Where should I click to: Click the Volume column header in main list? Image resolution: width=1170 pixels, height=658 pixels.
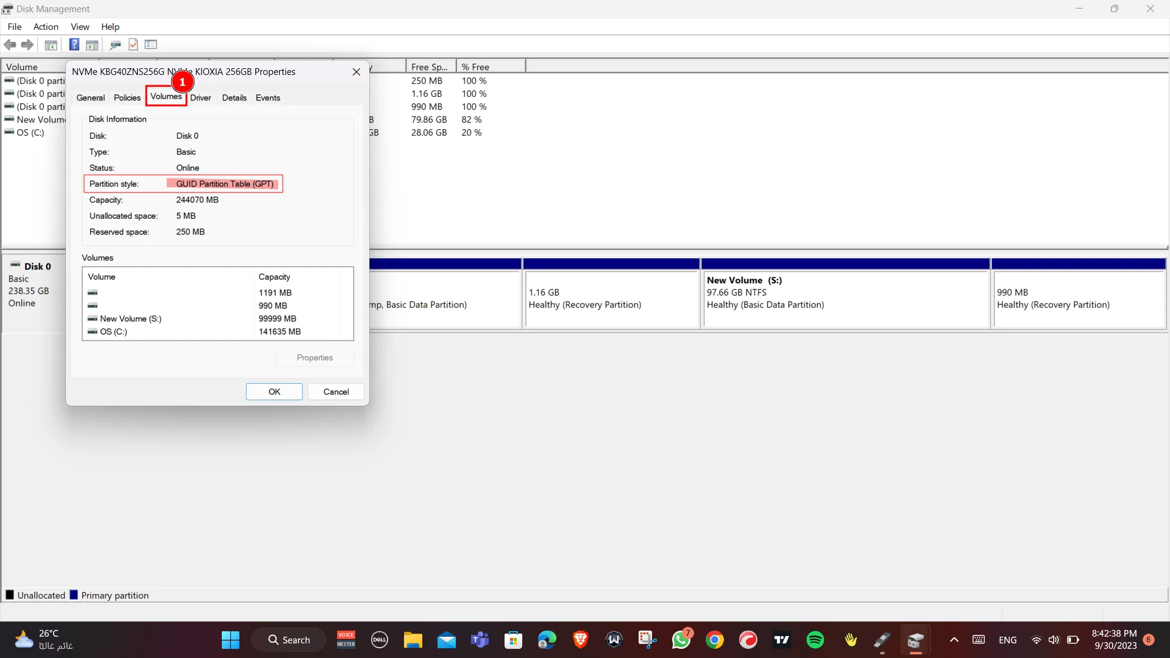[35, 67]
